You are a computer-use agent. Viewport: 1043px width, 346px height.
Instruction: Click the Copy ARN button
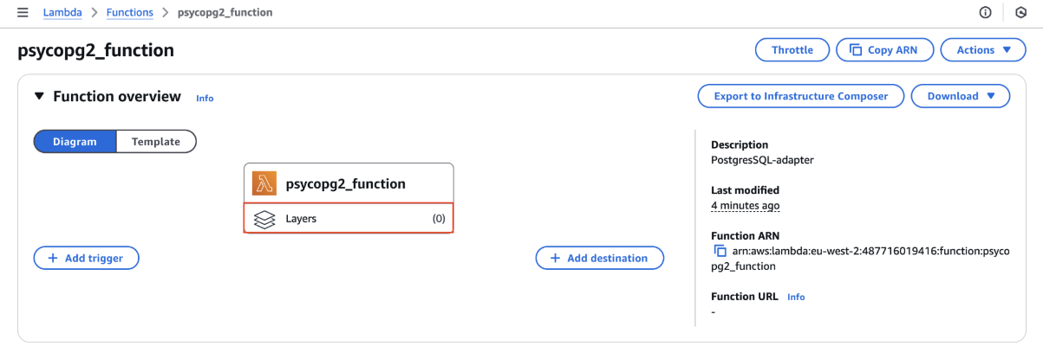pos(884,50)
